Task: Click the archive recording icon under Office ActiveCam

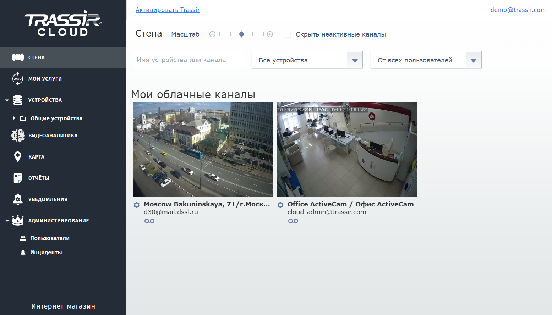Action: point(293,221)
